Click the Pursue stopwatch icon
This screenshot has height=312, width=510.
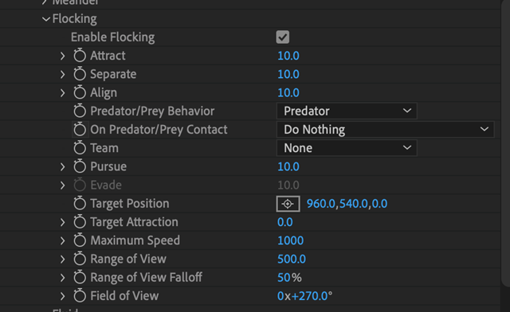[80, 166]
